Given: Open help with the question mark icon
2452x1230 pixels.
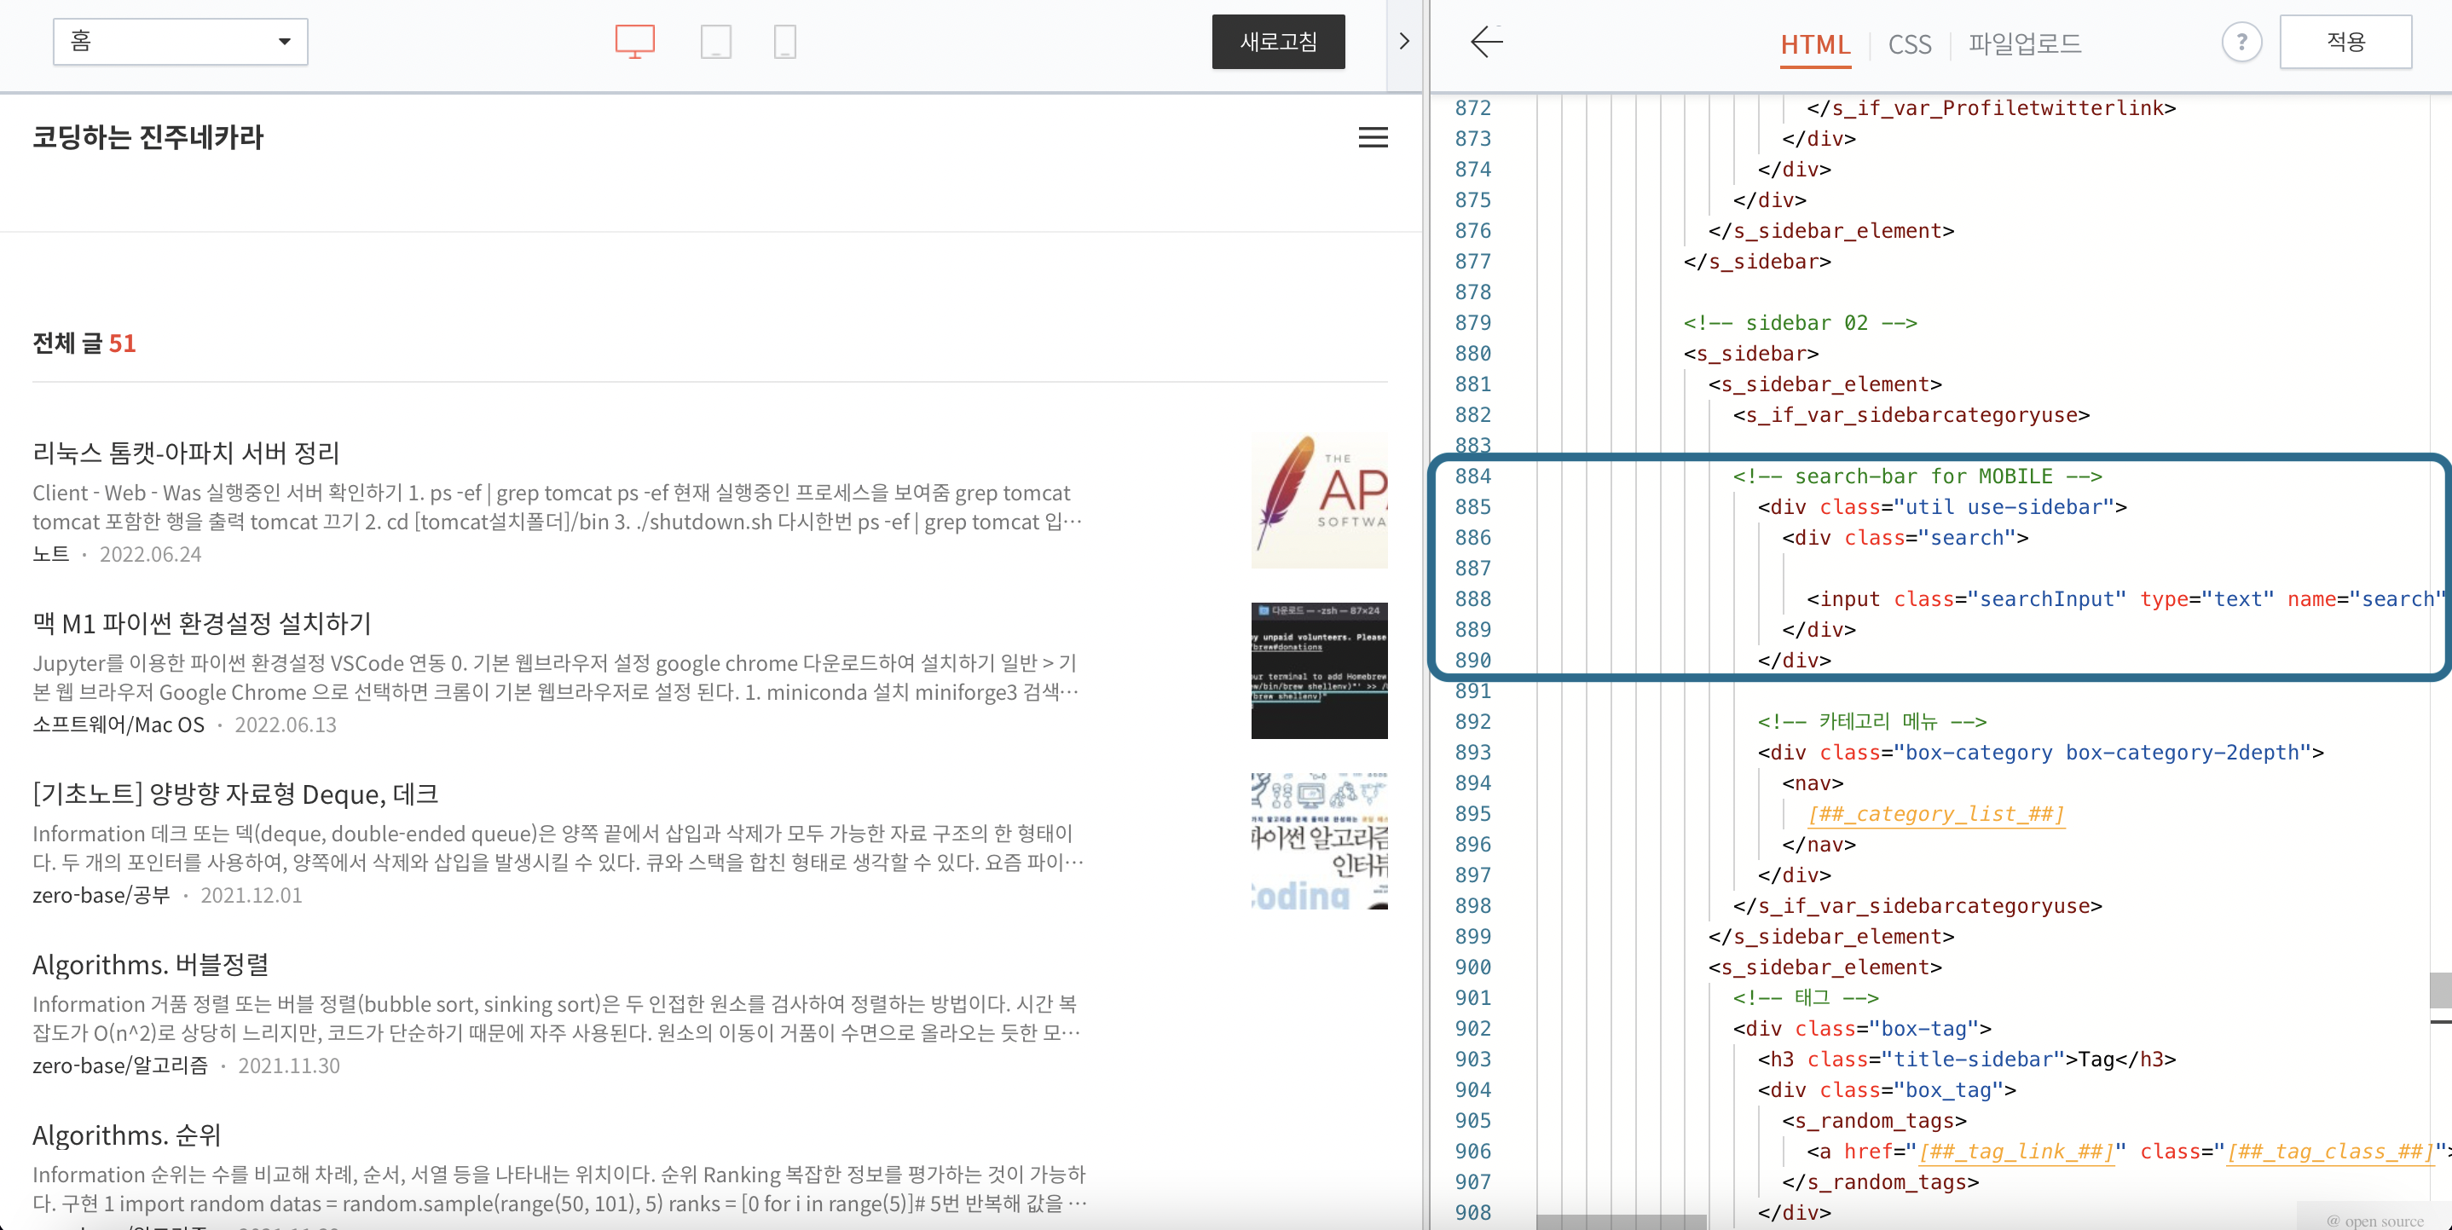Looking at the screenshot, I should click(2241, 42).
